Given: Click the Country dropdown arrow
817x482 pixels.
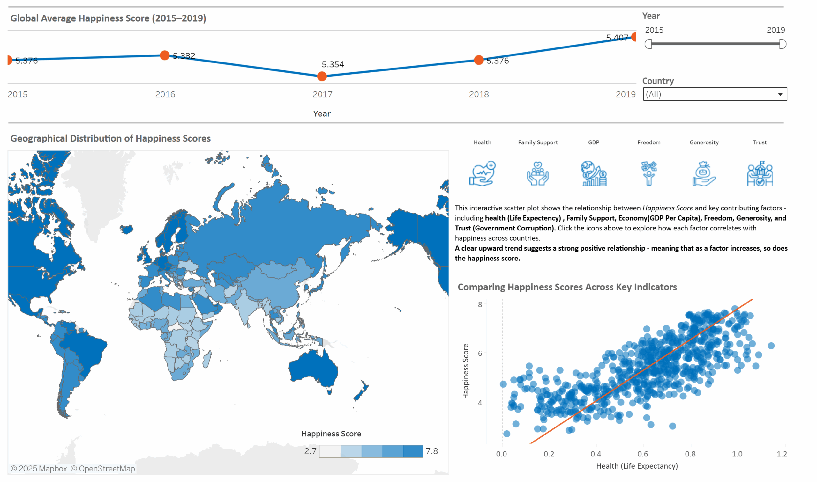Looking at the screenshot, I should pos(780,94).
